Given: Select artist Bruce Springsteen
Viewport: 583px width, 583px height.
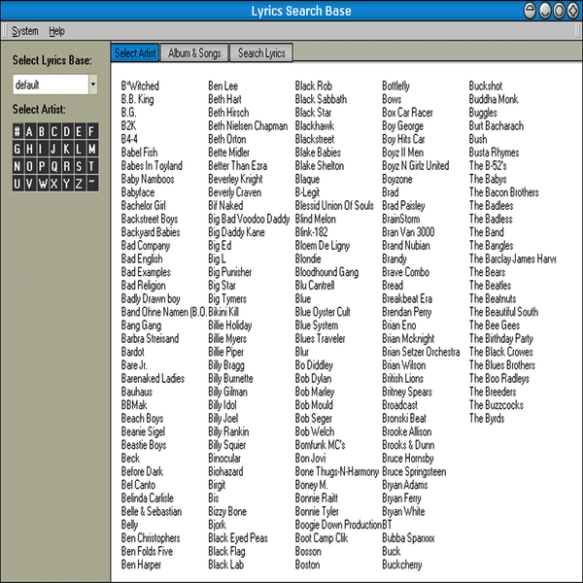Looking at the screenshot, I should tap(414, 472).
